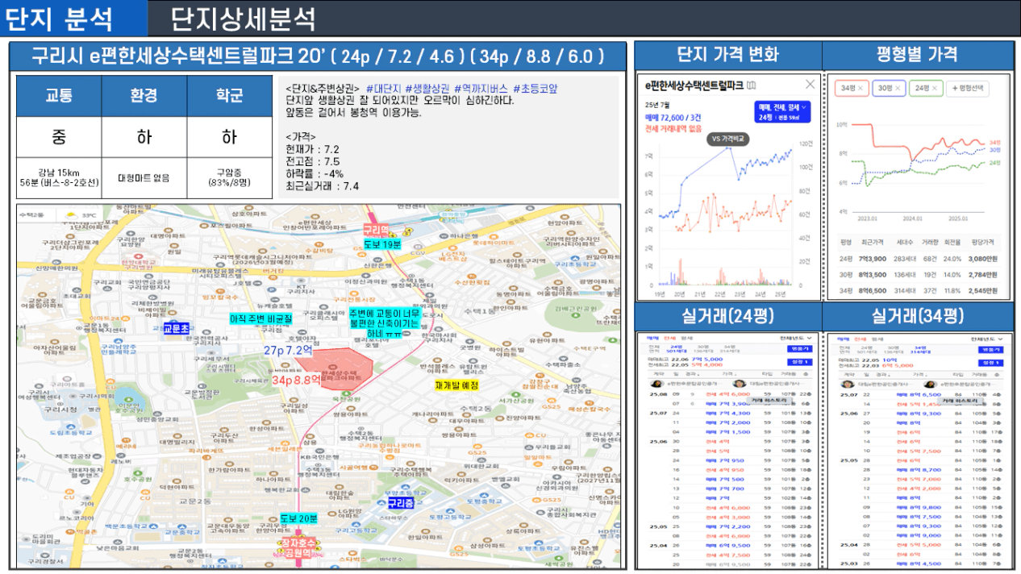Select the 구리역 station marker on the map
This screenshot has height=574, width=1021.
point(377,231)
